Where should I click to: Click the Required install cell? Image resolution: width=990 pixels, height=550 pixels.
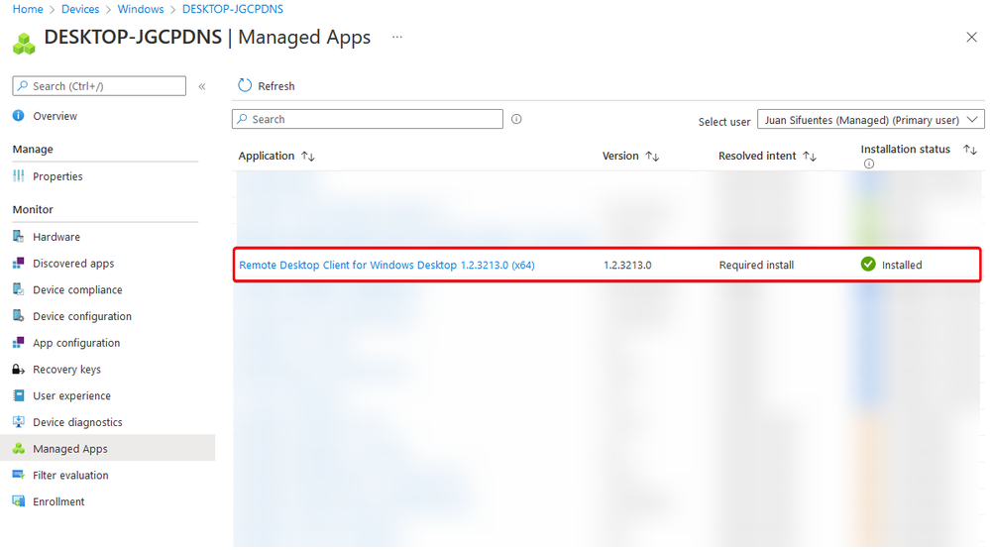pyautogui.click(x=756, y=265)
